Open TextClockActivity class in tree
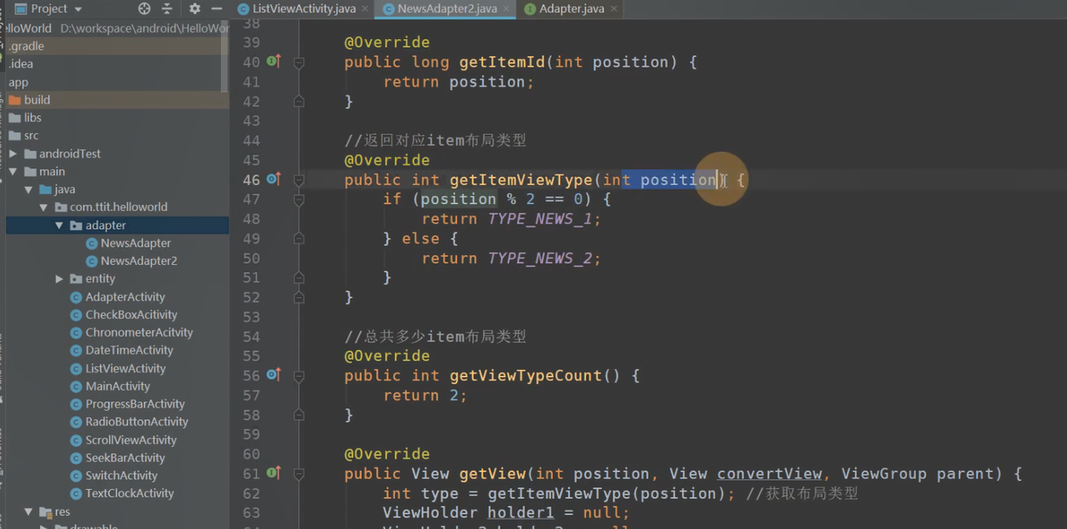 129,493
